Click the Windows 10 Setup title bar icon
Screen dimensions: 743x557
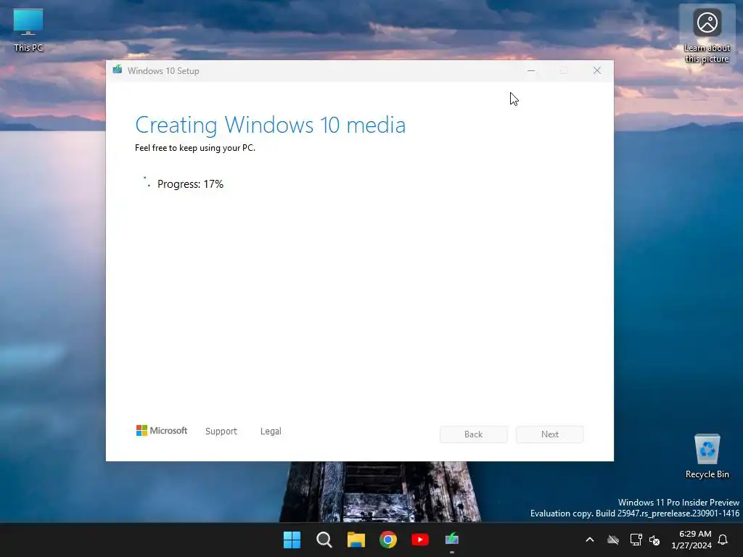coord(118,70)
